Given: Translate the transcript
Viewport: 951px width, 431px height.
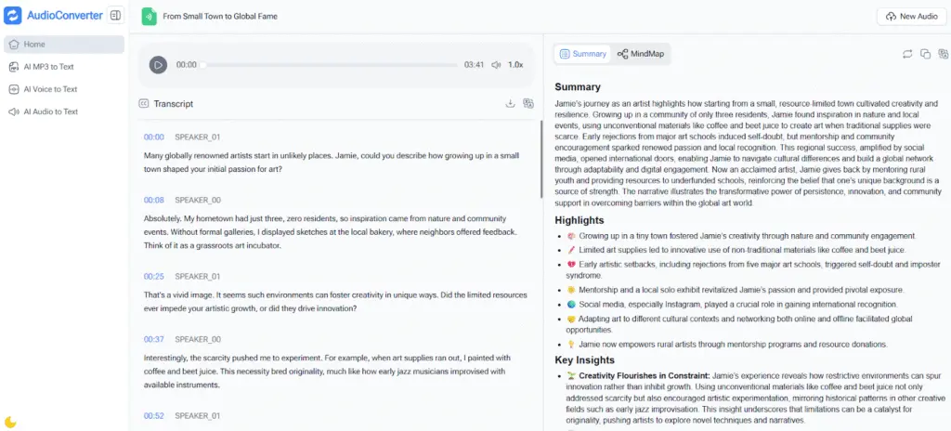Looking at the screenshot, I should click(x=528, y=104).
